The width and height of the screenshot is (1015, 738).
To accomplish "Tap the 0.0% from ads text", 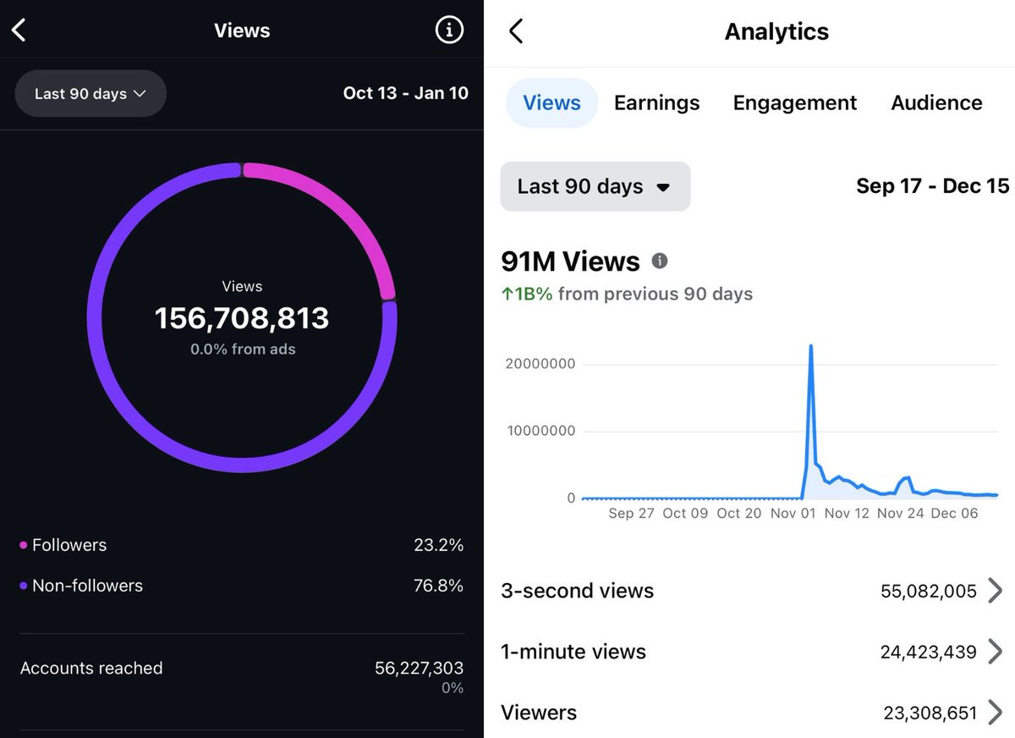I will (243, 349).
